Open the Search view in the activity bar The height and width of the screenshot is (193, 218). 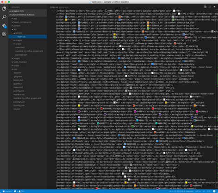point(4,17)
